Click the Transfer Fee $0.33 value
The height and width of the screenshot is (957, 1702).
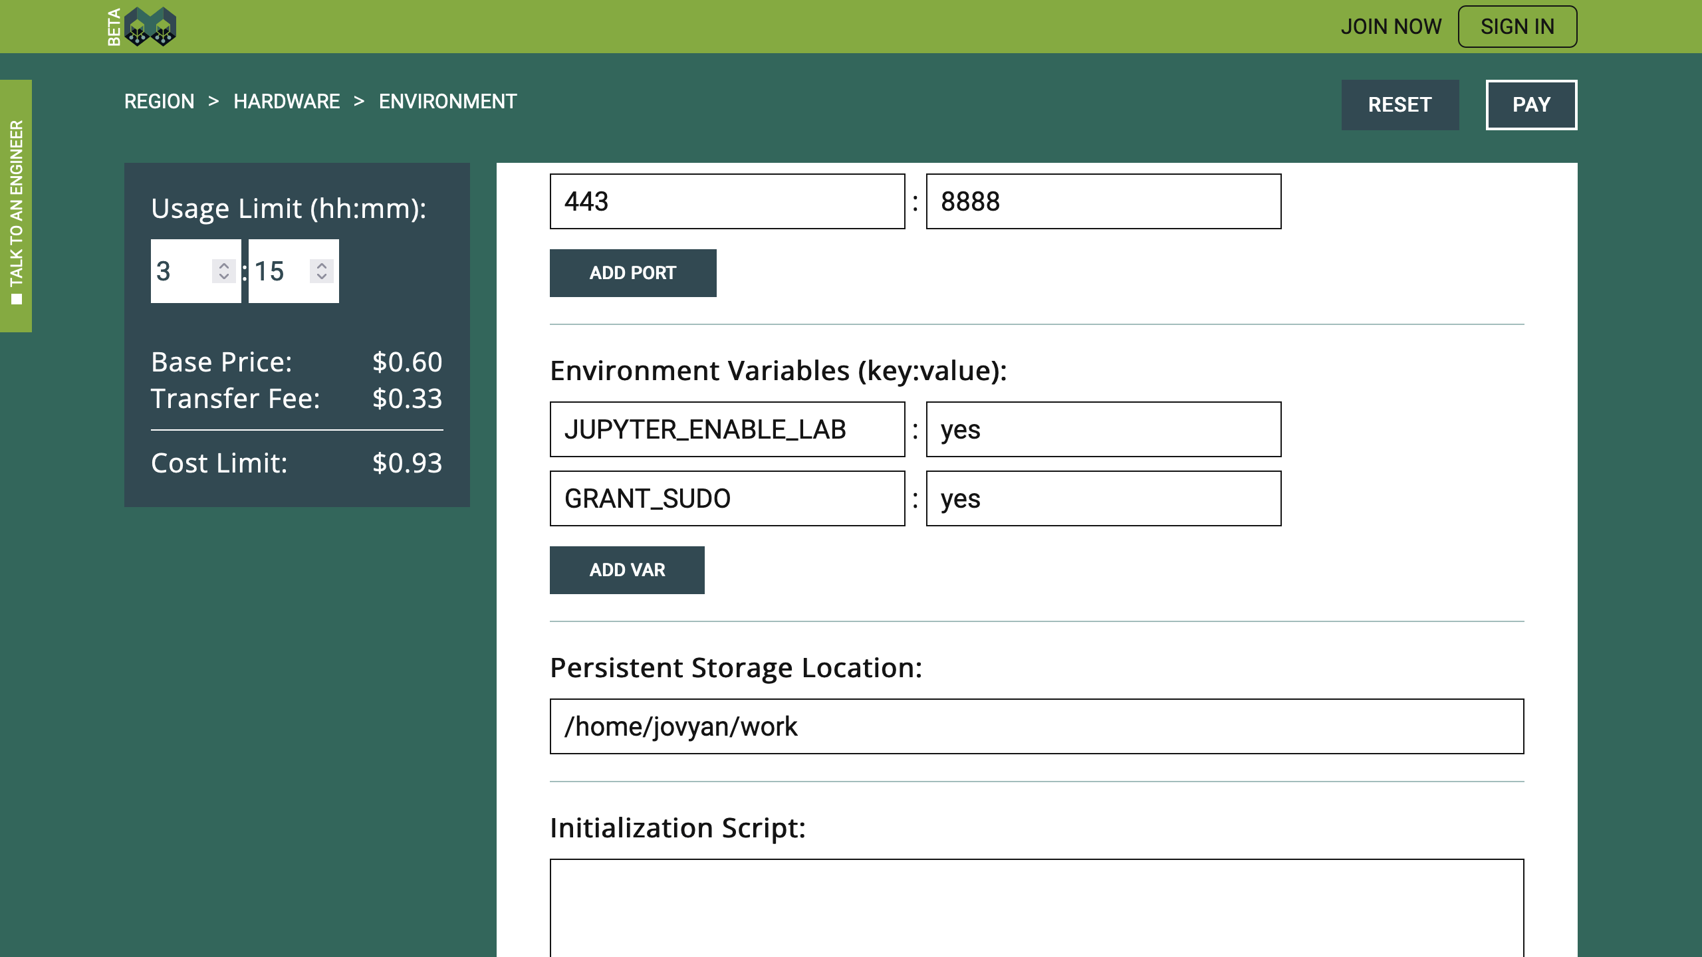(x=407, y=399)
